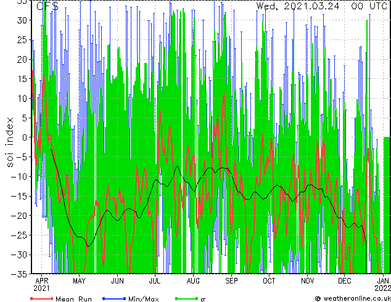Click the 'APR' x-axis label
This screenshot has height=302, width=391.
(42, 281)
